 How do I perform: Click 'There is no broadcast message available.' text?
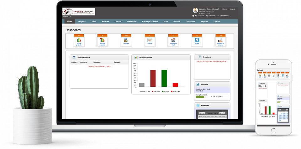click(211, 61)
